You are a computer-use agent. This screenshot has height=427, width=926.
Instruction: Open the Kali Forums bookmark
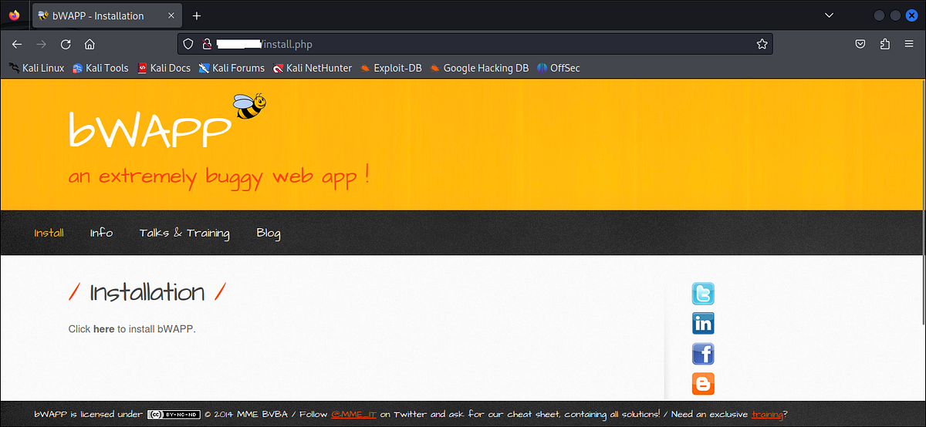[231, 68]
